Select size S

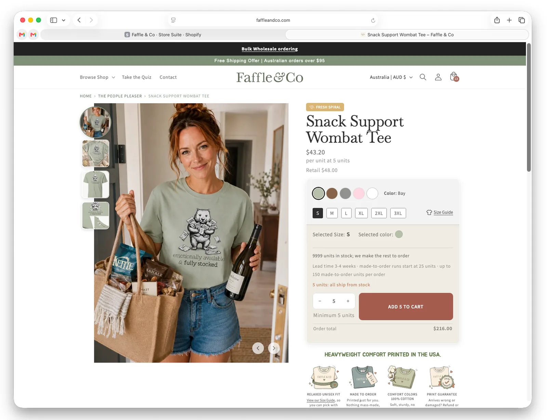[x=318, y=213]
